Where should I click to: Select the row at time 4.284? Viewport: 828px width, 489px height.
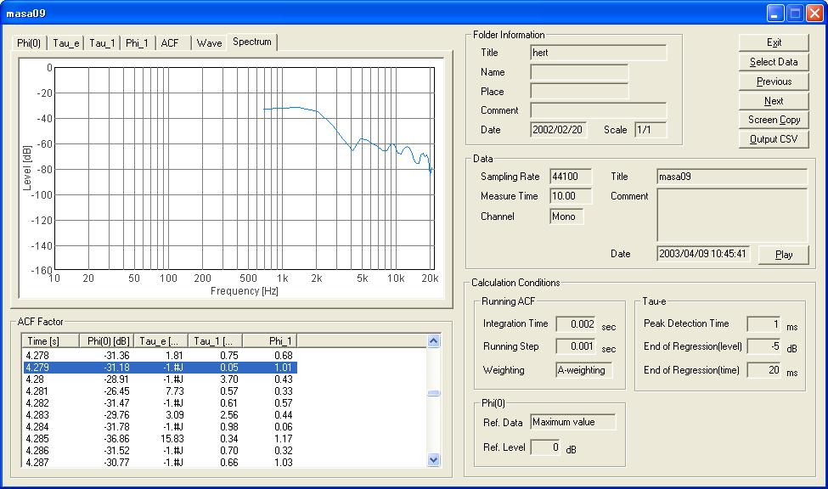click(x=160, y=427)
